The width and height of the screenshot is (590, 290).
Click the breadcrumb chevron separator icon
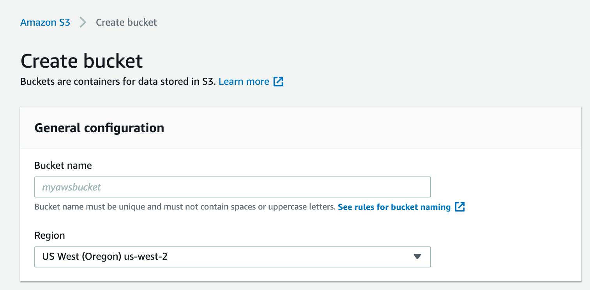pyautogui.click(x=83, y=23)
